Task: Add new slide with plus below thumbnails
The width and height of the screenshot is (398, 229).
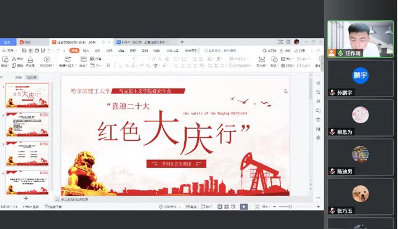Action: pos(26,198)
